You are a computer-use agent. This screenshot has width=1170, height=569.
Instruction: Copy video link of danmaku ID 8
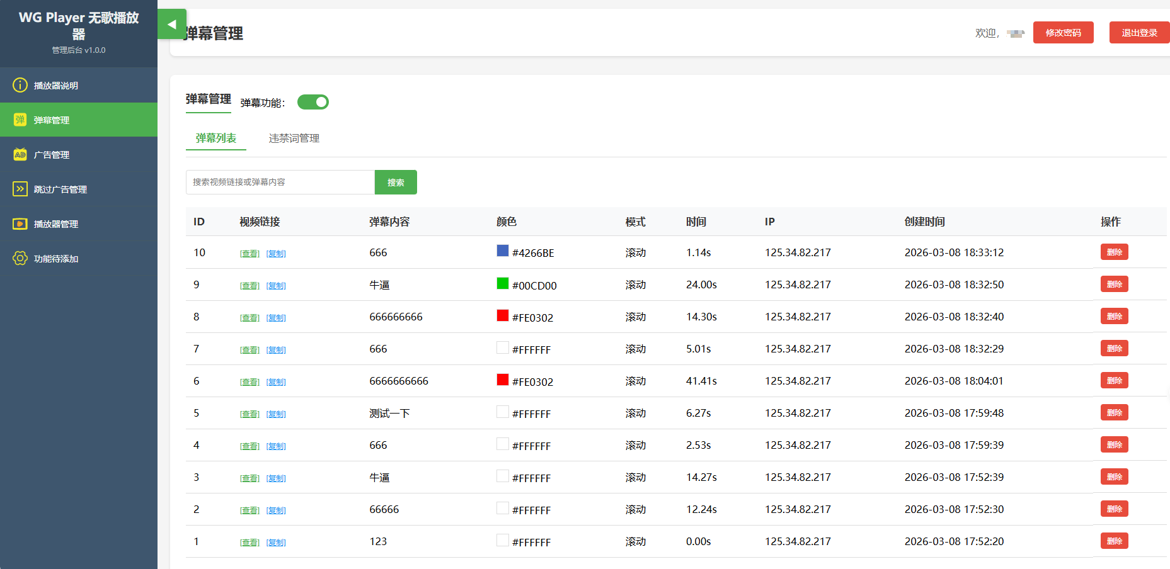[276, 318]
